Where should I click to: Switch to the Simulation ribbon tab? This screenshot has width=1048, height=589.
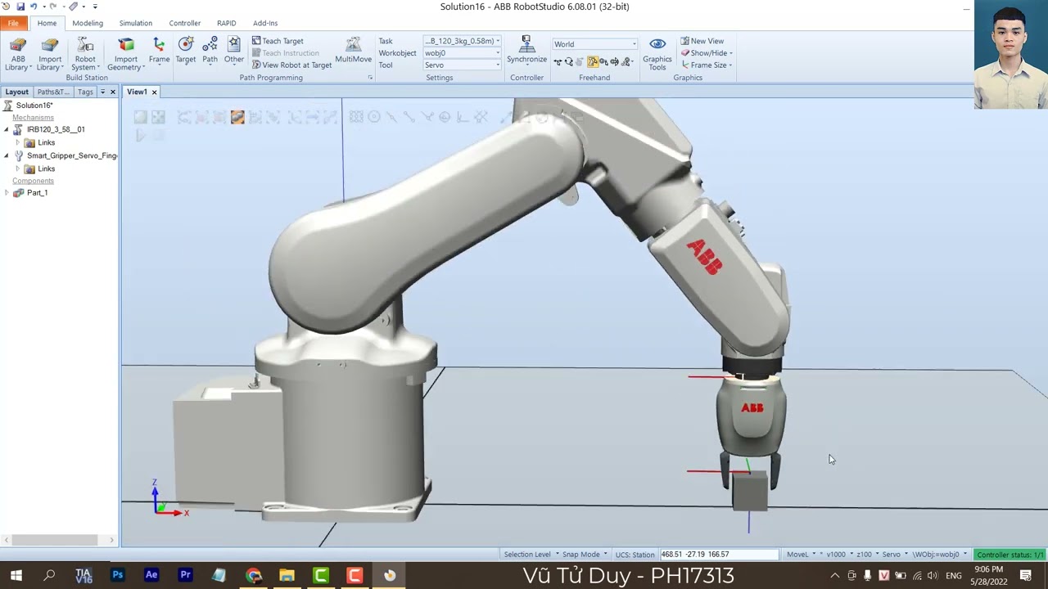[x=136, y=23]
